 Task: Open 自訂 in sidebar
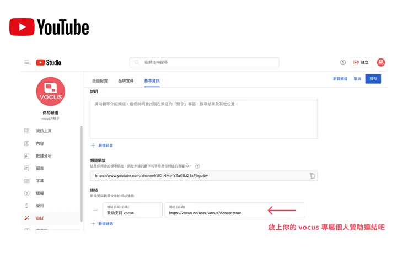coord(40,218)
